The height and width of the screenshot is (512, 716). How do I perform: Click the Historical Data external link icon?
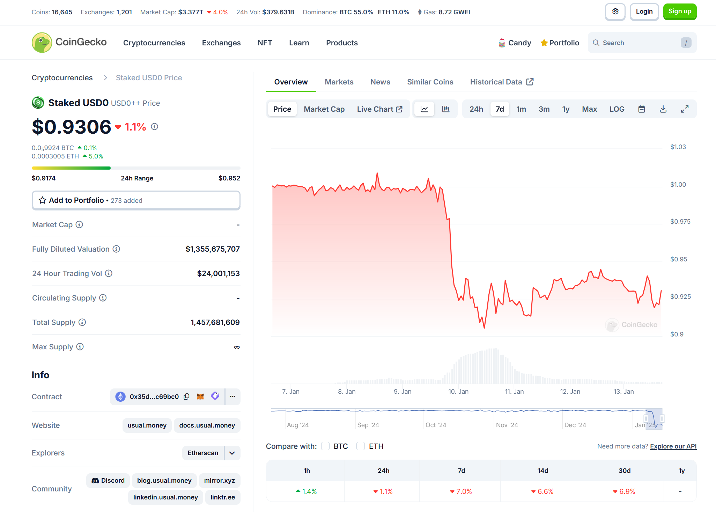pos(530,82)
